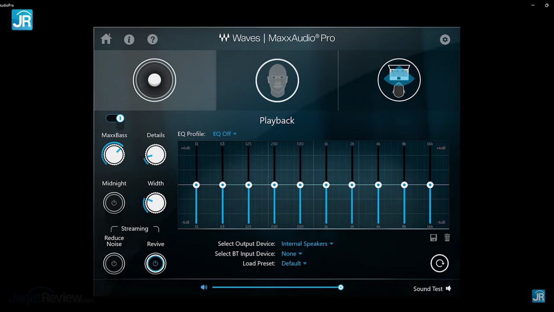Click the 1k EQ band slider handle
The image size is (554, 312).
326,185
